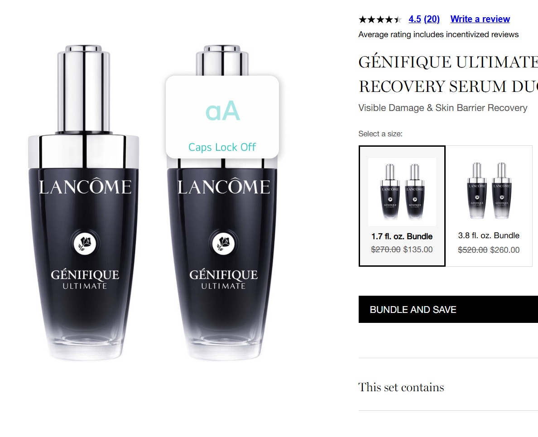
Task: Click the $135.00 sale price
Action: (418, 250)
